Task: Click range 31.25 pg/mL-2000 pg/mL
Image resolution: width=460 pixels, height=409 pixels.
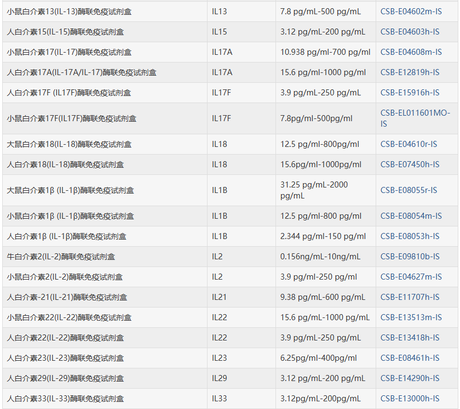Action: [314, 190]
